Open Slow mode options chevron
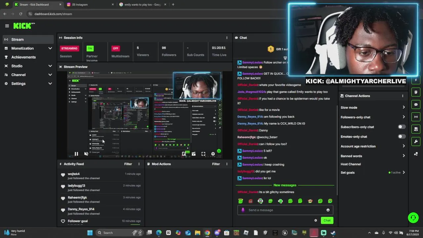 click(404, 107)
